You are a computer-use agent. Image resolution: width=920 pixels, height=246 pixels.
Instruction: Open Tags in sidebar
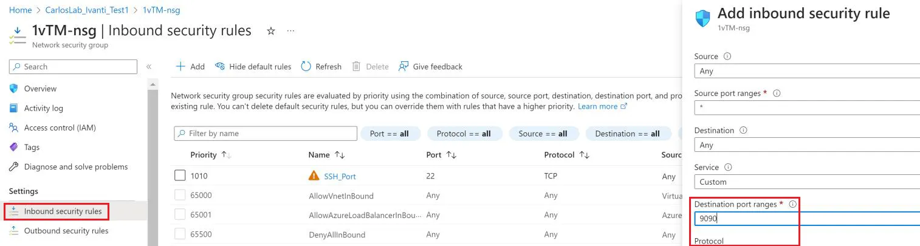click(x=32, y=147)
